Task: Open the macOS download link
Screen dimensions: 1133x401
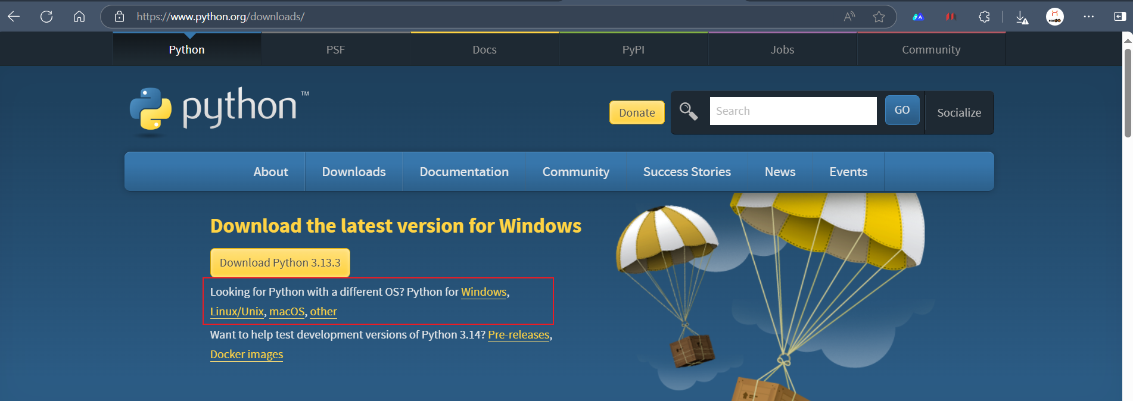Action: click(x=287, y=312)
